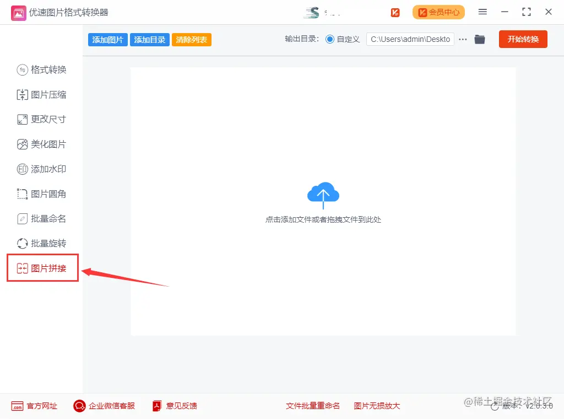Open 批量命名 batch rename in sidebar
The height and width of the screenshot is (419, 564).
click(41, 218)
